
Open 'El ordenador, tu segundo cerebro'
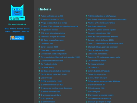[101, 95]
